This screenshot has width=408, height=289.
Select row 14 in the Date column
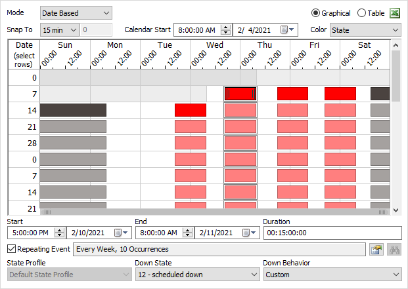[x=24, y=110]
